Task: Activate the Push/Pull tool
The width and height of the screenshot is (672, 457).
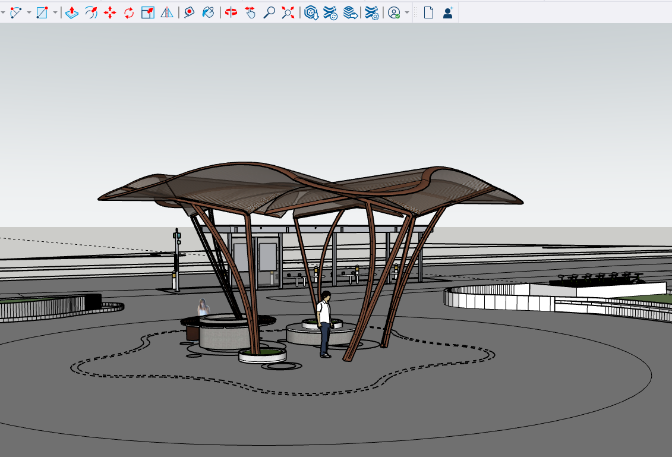Action: click(72, 12)
